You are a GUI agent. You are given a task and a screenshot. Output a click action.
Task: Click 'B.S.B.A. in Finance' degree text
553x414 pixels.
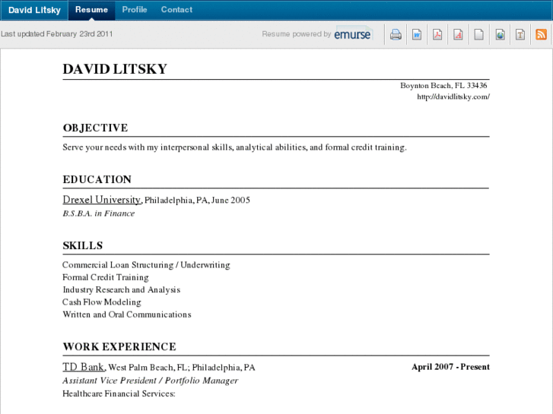[x=99, y=213]
